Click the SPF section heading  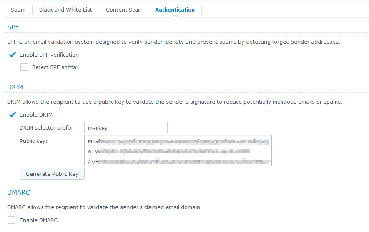[13, 27]
